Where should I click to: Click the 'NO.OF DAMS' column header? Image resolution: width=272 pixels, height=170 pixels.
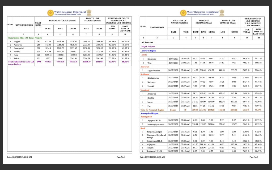pos(38,24)
